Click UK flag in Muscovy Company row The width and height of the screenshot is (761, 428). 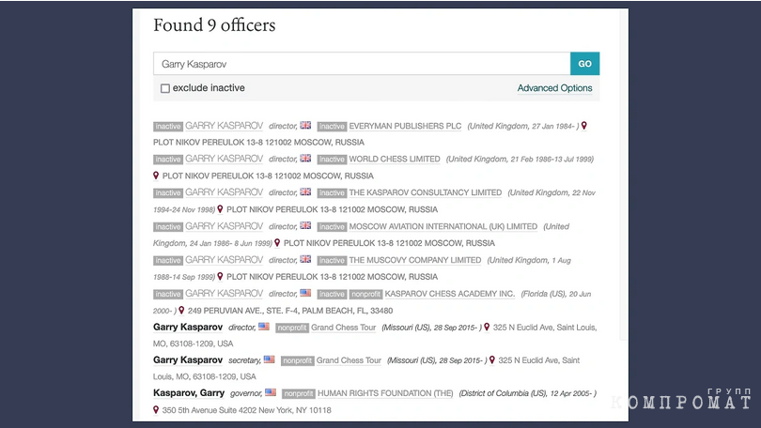click(305, 259)
